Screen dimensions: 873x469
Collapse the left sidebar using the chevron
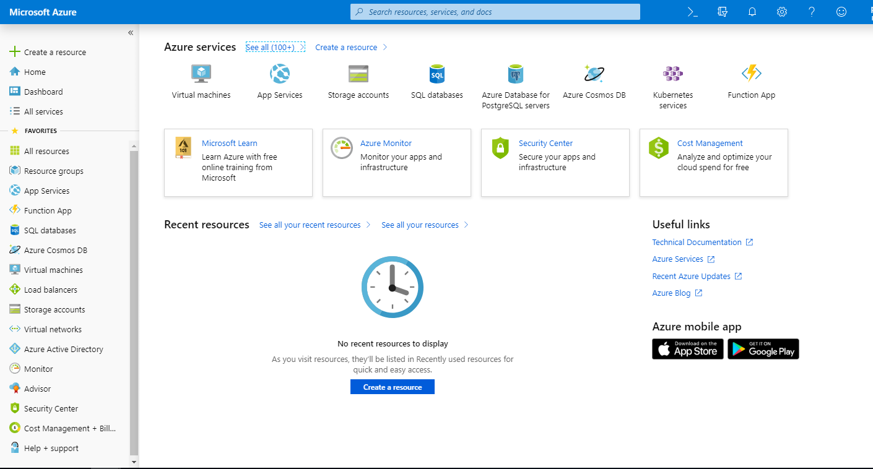[130, 33]
